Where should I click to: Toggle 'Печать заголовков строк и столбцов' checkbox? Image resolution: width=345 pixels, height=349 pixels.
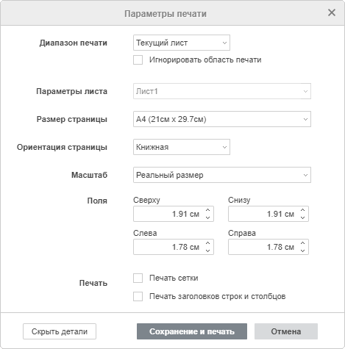(x=138, y=296)
